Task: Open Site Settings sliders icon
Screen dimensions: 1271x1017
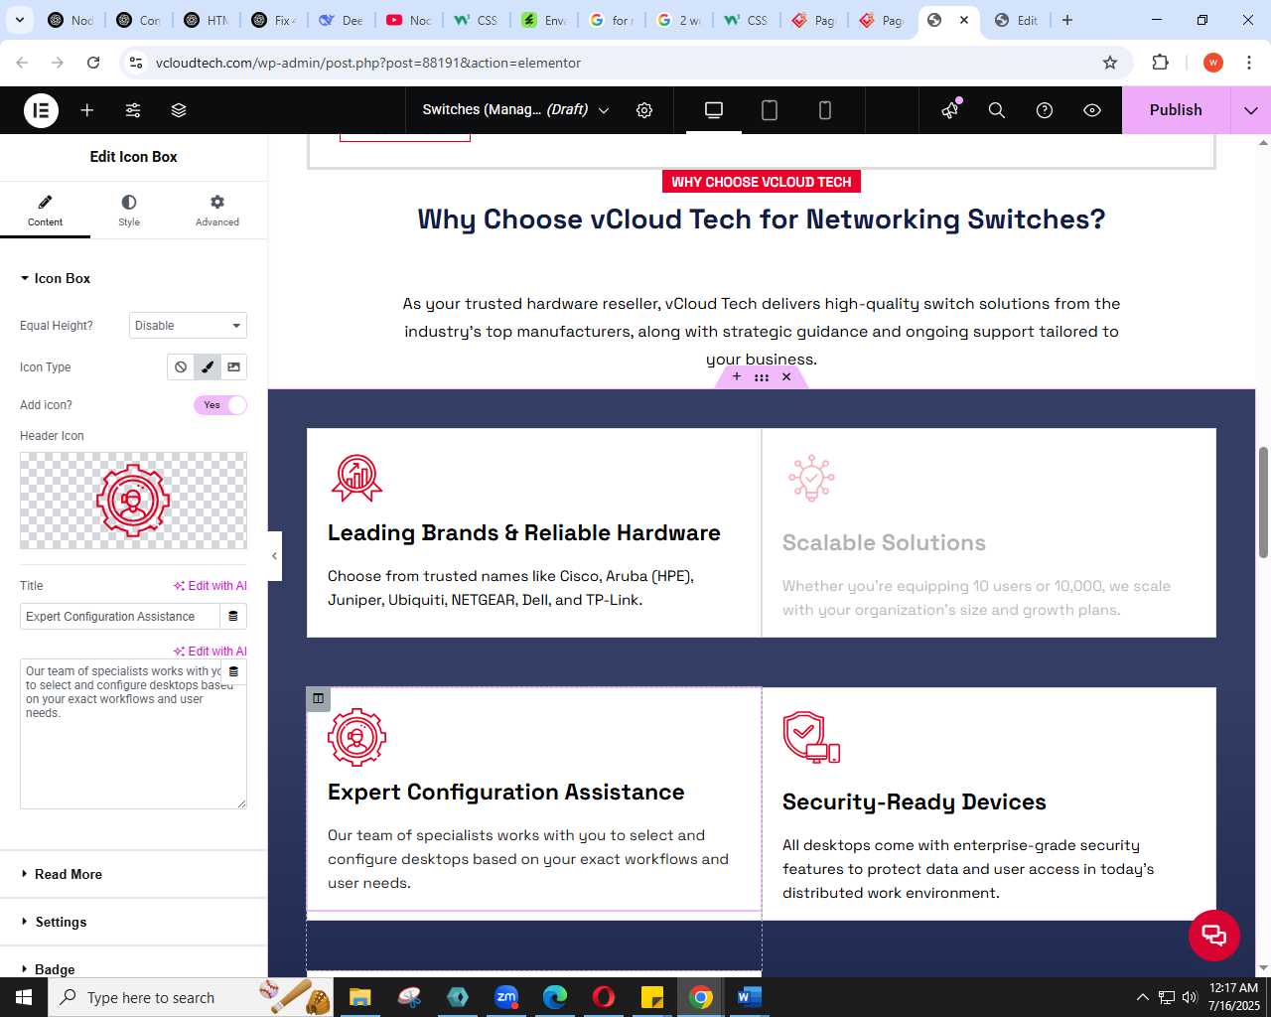Action: [133, 110]
